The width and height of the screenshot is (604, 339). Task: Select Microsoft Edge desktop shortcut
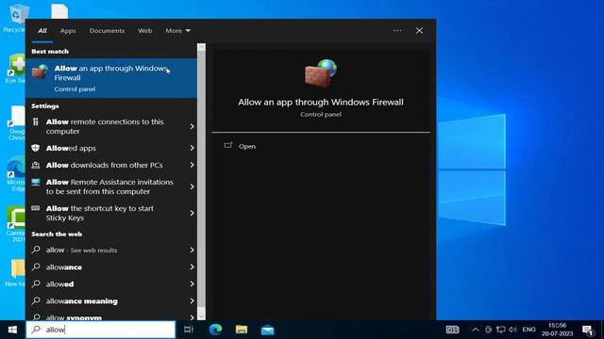(x=16, y=174)
